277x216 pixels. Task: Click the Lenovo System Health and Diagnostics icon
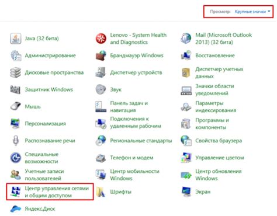101,39
